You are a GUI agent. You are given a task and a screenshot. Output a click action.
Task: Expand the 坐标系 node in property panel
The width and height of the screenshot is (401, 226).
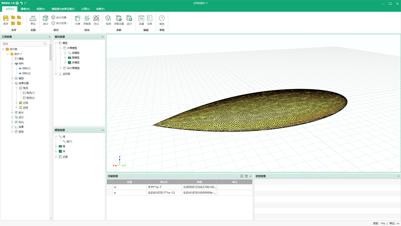(x=56, y=74)
